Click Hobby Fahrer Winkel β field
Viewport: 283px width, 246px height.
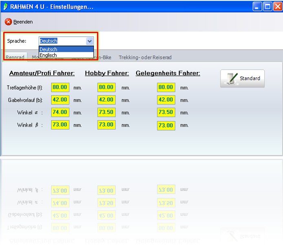[x=106, y=125]
